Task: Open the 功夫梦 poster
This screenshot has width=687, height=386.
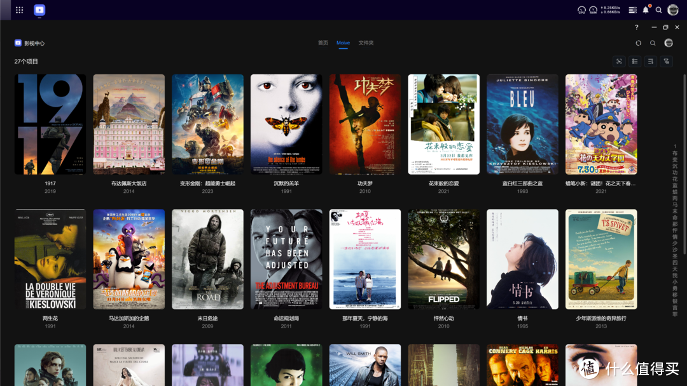Action: (365, 124)
